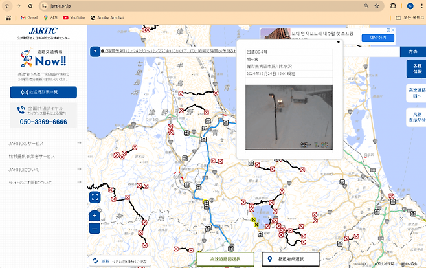Toggle the 各種情報 panel
The width and height of the screenshot is (426, 268).
click(x=414, y=68)
